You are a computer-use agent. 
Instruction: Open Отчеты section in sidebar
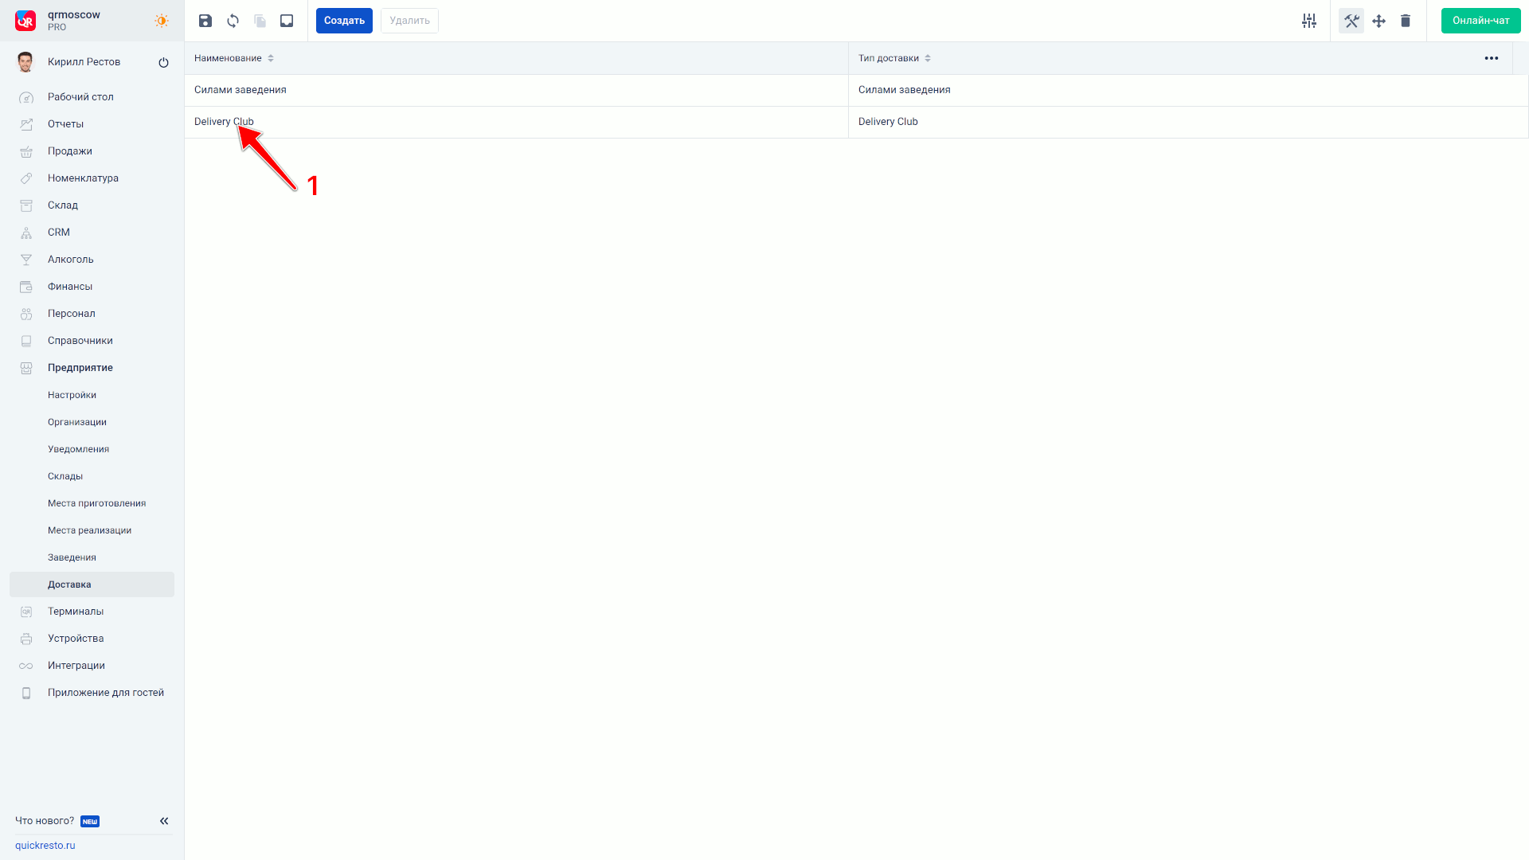65,124
